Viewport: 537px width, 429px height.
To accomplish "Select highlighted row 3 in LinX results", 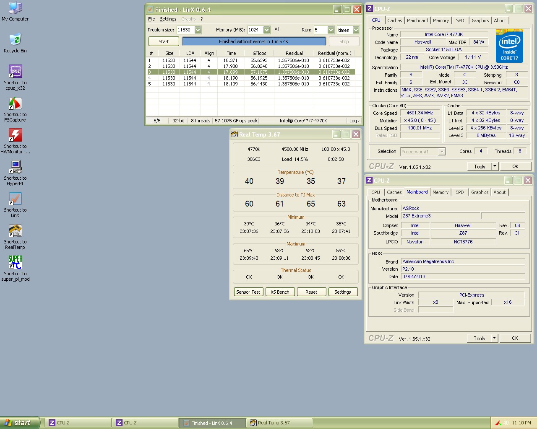I will [251, 72].
